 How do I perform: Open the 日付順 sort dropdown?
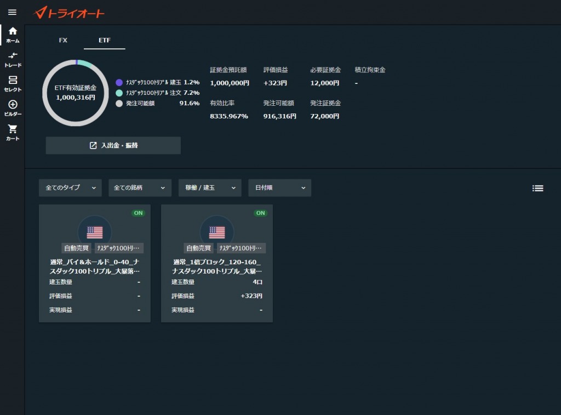[279, 187]
